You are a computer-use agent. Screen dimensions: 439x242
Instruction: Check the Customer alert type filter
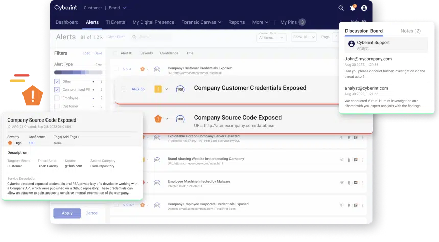pyautogui.click(x=57, y=106)
